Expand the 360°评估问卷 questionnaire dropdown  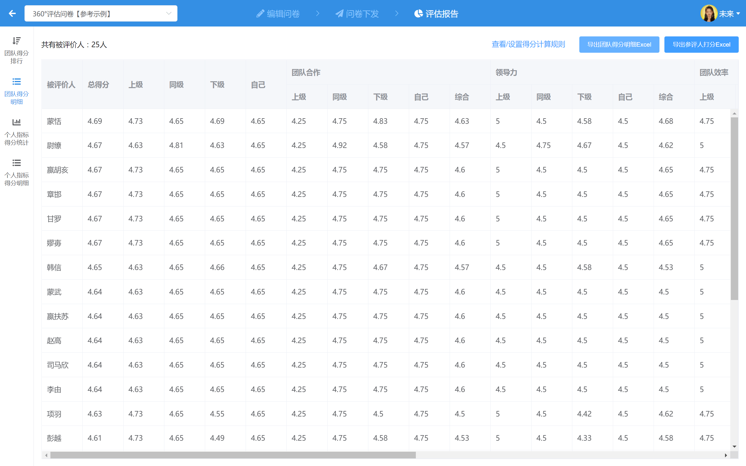point(101,14)
